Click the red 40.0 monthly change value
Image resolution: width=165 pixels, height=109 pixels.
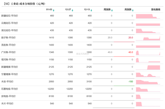(131, 52)
